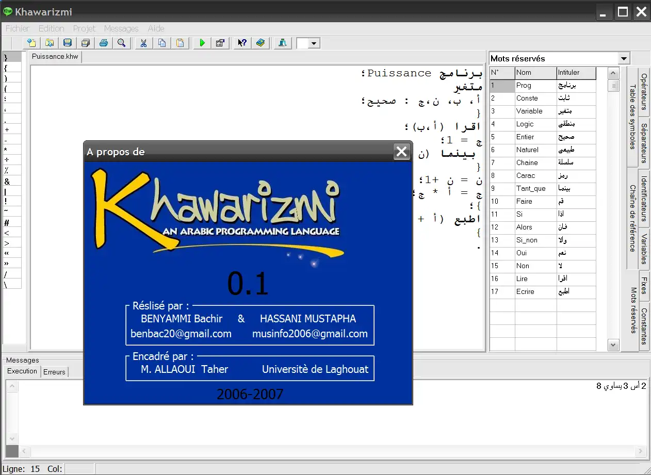Click the messages scrollbar right arrow
This screenshot has width=651, height=475.
pyautogui.click(x=641, y=451)
